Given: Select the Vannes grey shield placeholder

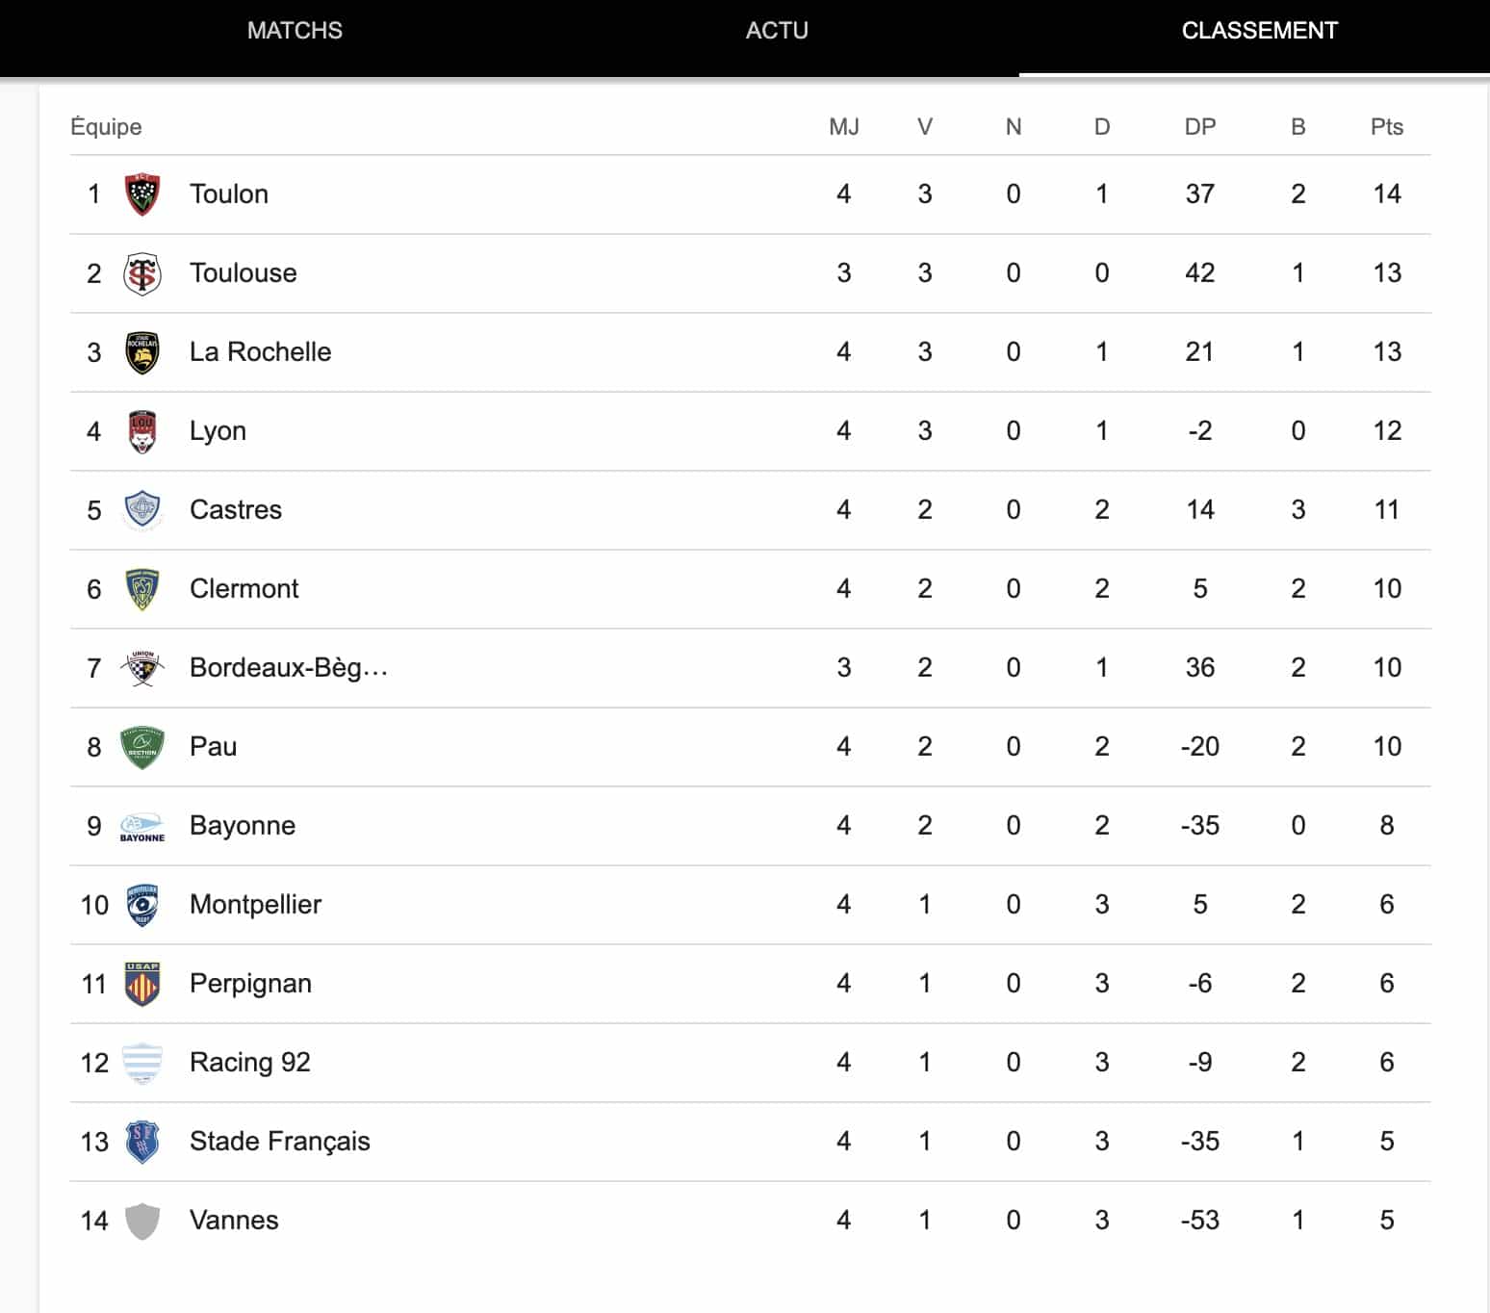Looking at the screenshot, I should (x=142, y=1221).
